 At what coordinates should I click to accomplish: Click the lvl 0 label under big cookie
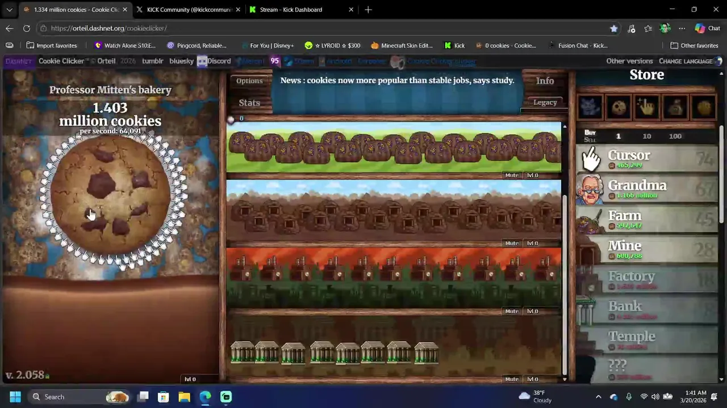pyautogui.click(x=190, y=379)
